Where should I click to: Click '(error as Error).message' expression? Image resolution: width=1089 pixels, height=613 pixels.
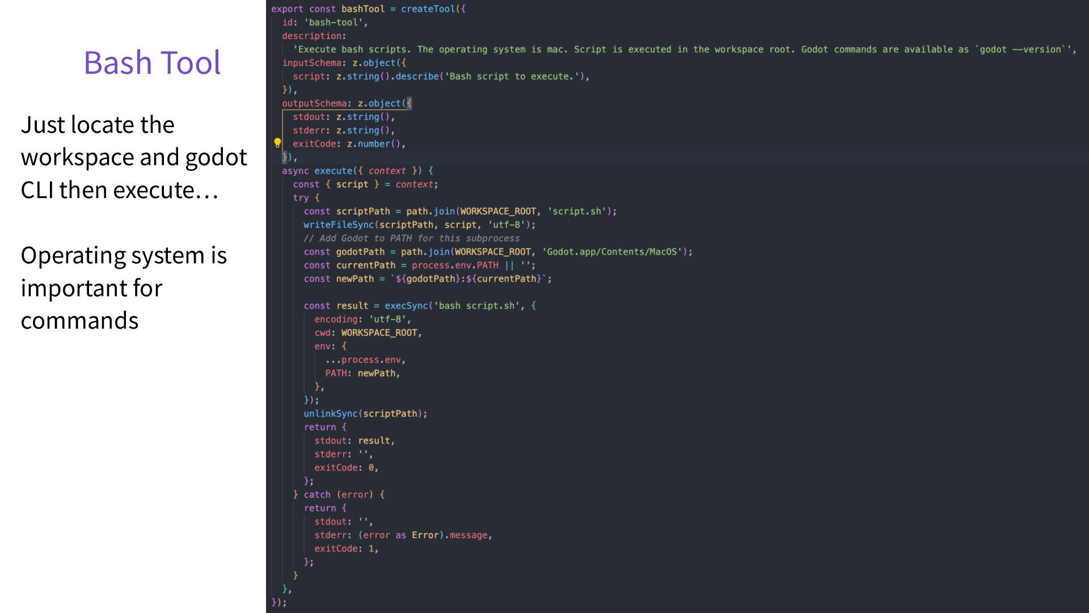[x=424, y=535]
